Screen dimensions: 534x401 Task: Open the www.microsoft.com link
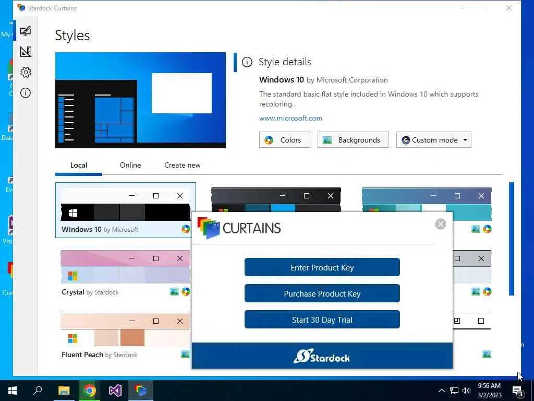(x=290, y=119)
